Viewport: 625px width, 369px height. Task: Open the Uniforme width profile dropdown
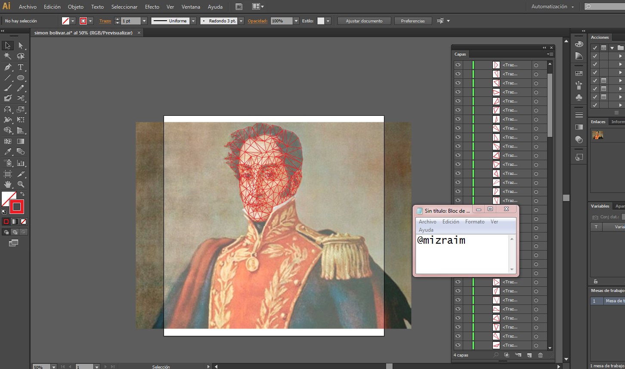[193, 21]
